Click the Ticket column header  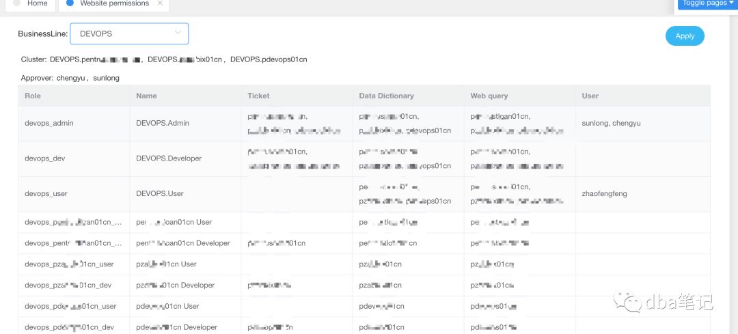pyautogui.click(x=258, y=96)
